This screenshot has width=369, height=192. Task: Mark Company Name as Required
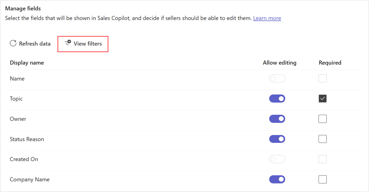(323, 179)
